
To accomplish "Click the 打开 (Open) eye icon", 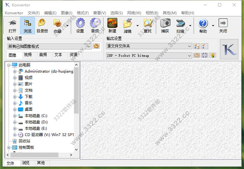I will (x=13, y=23).
